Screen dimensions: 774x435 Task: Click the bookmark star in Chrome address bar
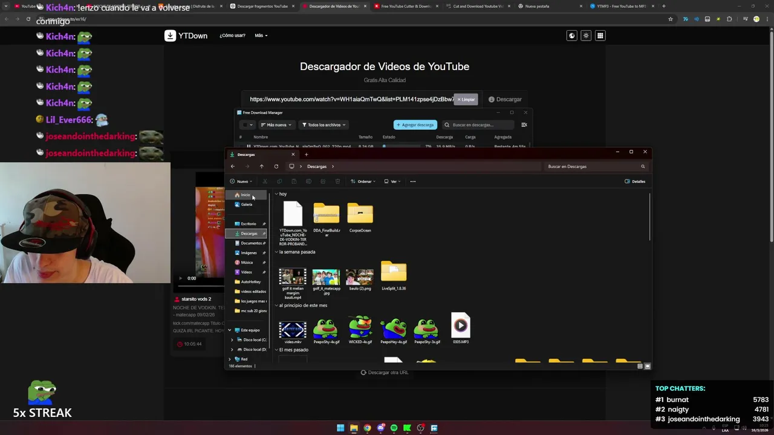click(671, 19)
